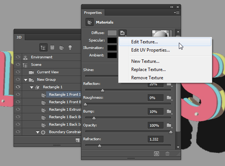Toggle visibility of Rectangle 1 Front Bevel
The width and height of the screenshot is (225, 166).
(18, 102)
